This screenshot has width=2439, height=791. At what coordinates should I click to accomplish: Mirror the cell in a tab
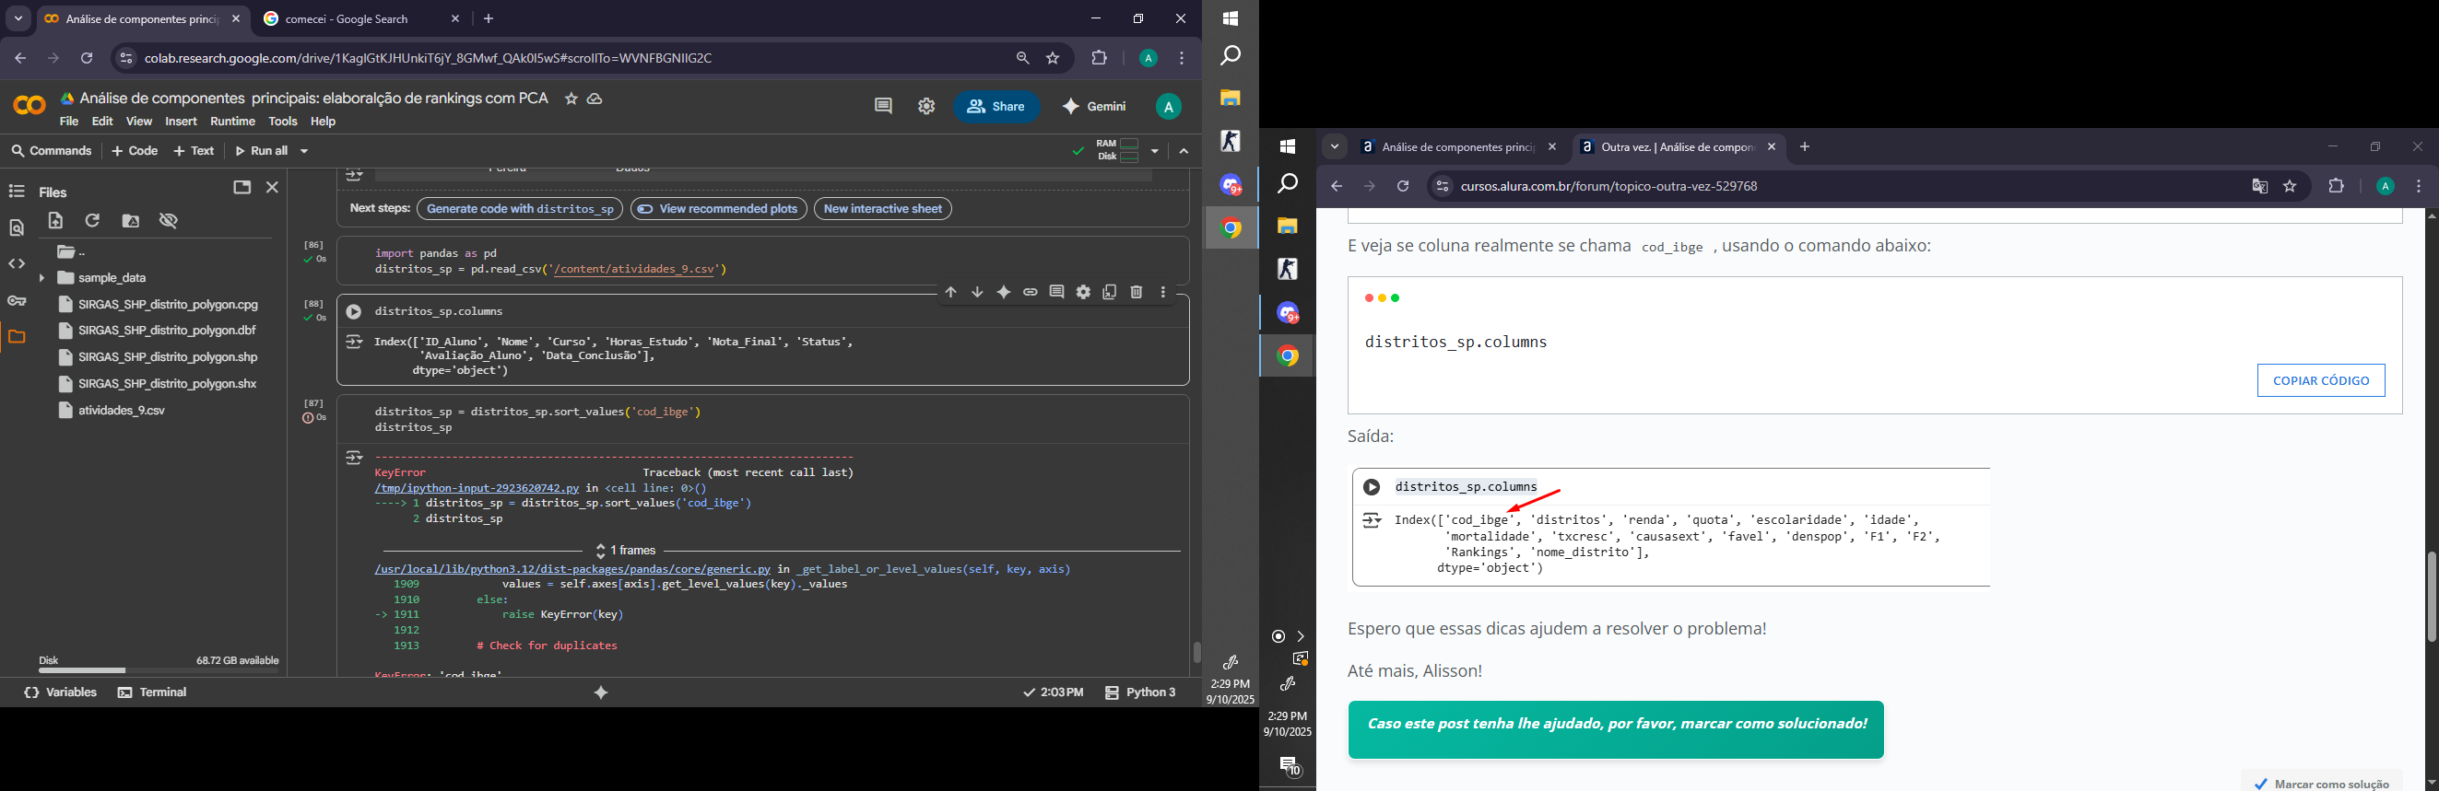coord(1110,294)
